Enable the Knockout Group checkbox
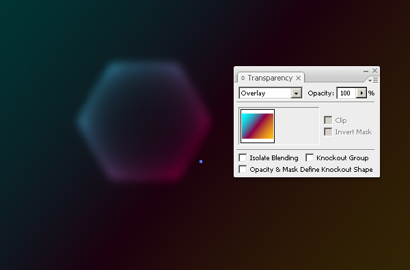This screenshot has height=270, width=410. tap(310, 157)
